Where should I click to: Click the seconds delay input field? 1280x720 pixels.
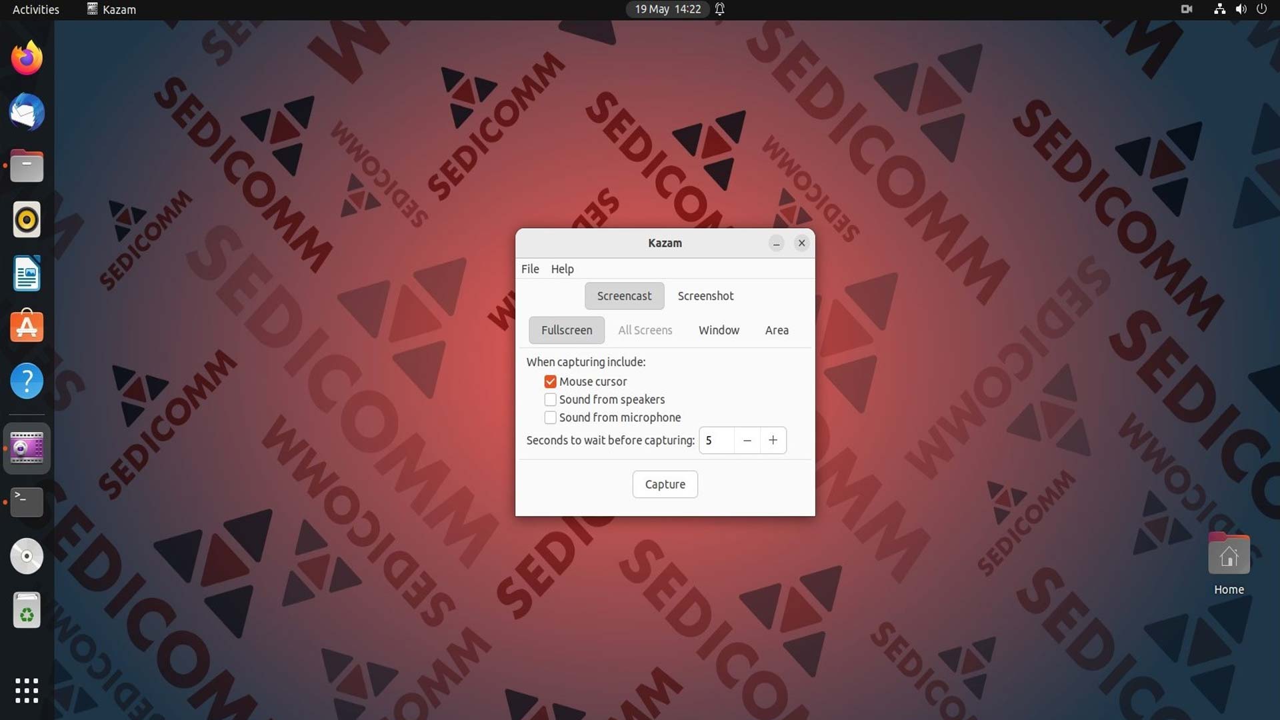pyautogui.click(x=717, y=440)
